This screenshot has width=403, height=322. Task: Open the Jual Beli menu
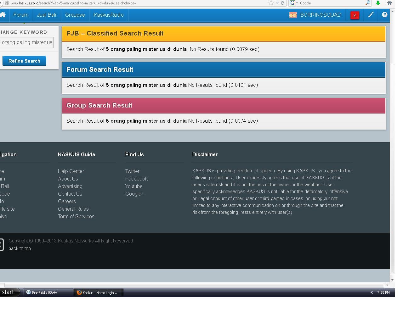coord(47,15)
